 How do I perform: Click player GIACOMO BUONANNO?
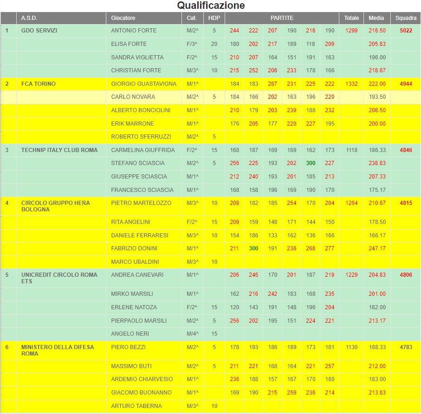point(141,393)
